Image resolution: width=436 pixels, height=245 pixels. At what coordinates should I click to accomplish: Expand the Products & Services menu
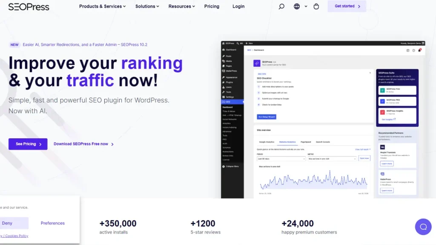(x=102, y=6)
